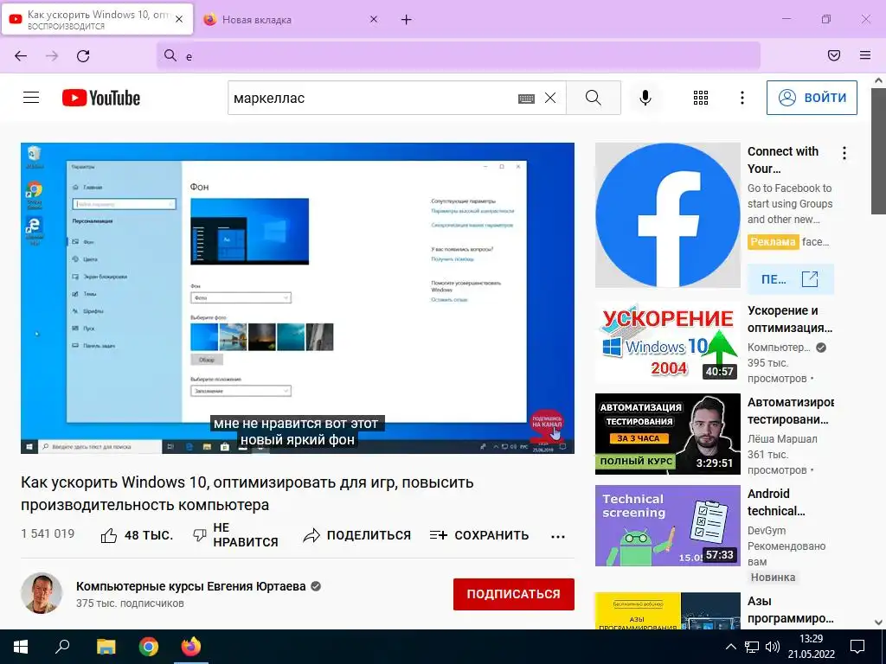Viewport: 886px width, 664px height.
Task: Clear the YouTube search query
Action: [549, 99]
